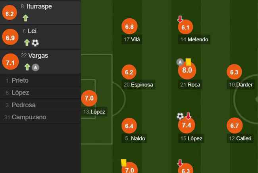Click the red arrow above 15. López's rating
Screen dimensions: 258x173
point(188,116)
